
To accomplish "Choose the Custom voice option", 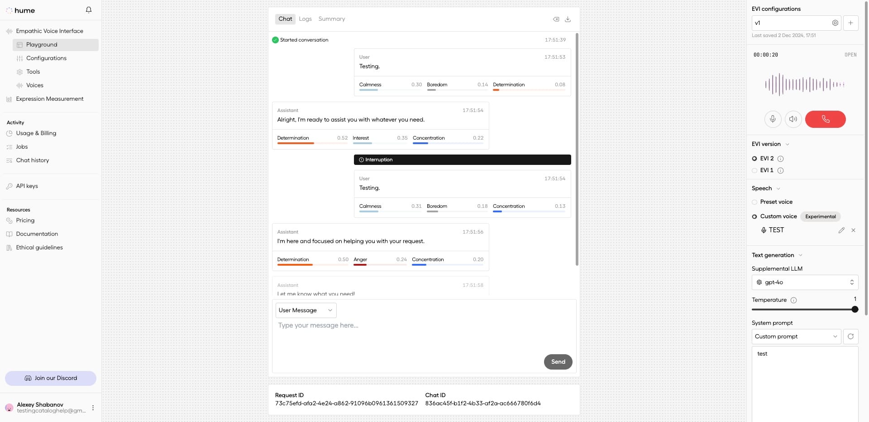I will point(754,216).
